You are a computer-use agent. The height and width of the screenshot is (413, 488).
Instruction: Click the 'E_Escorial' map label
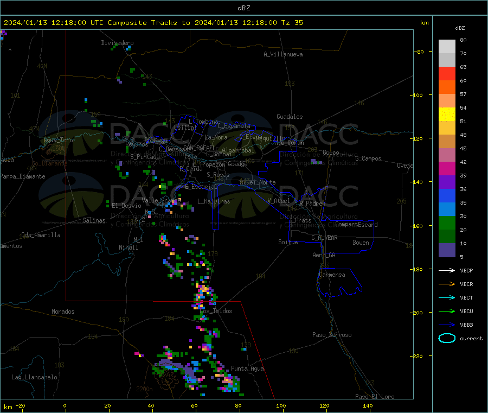[201, 187]
